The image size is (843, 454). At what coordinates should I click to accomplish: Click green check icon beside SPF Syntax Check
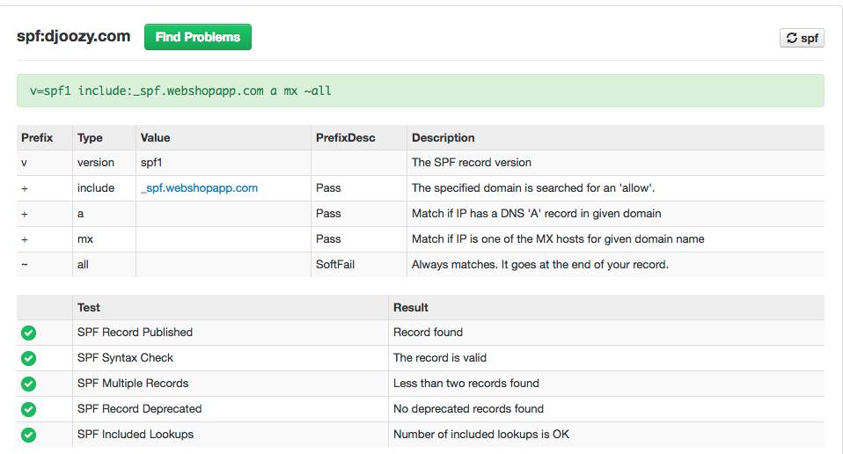pyautogui.click(x=28, y=358)
